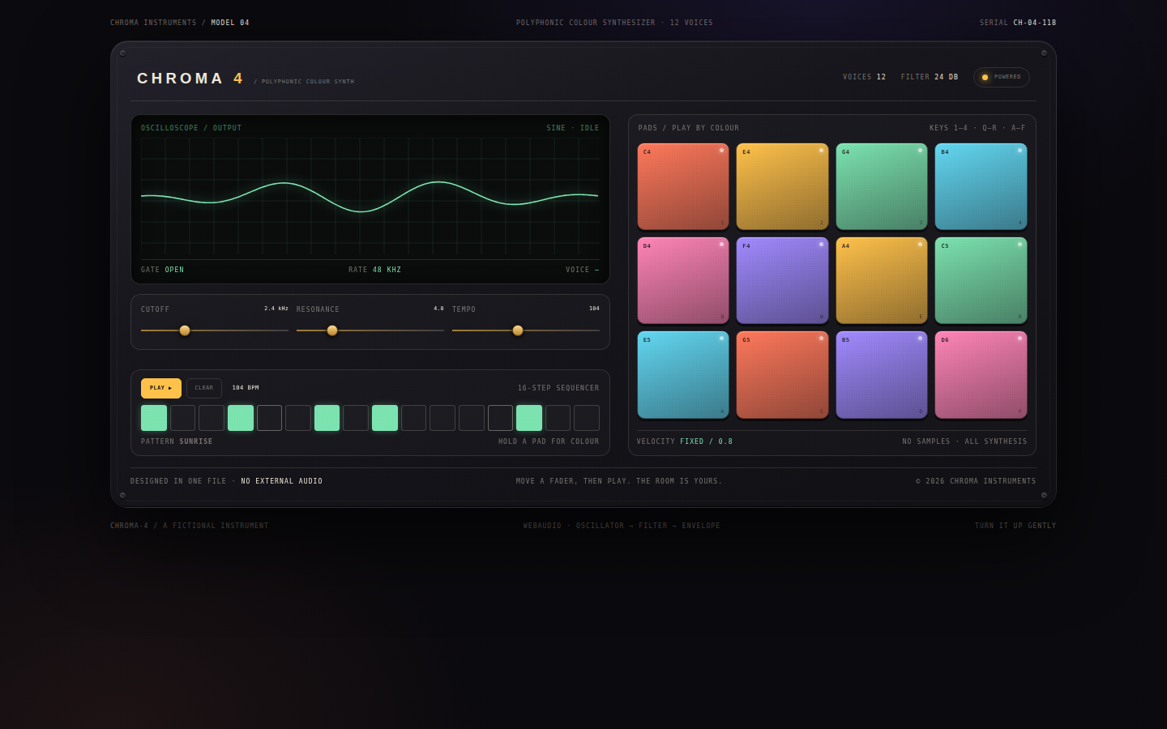Hit the blue B4 pad
The width and height of the screenshot is (1167, 729).
[x=981, y=186]
